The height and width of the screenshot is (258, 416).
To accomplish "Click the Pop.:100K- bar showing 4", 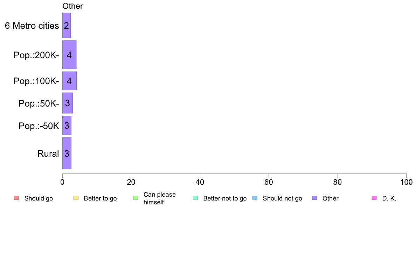I will [x=70, y=81].
